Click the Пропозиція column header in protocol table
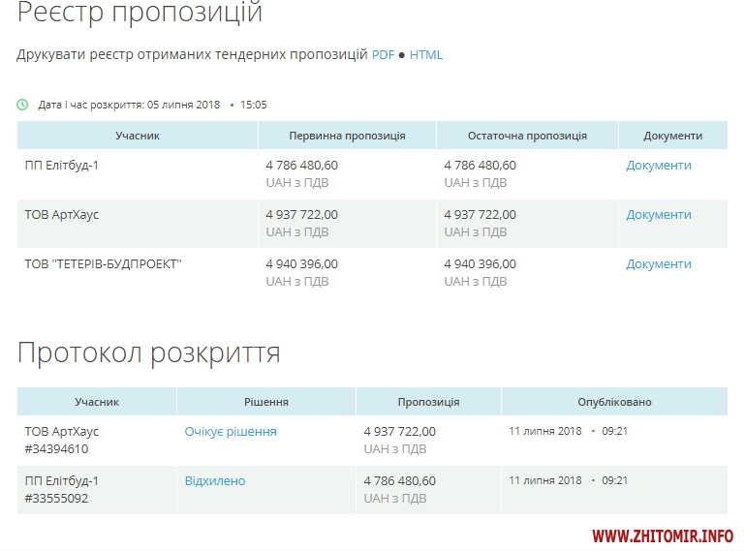This screenshot has width=746, height=551. (428, 402)
